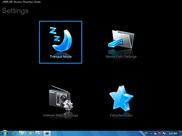
Task: Click the muted volume tray icon
Action: pyautogui.click(x=155, y=133)
